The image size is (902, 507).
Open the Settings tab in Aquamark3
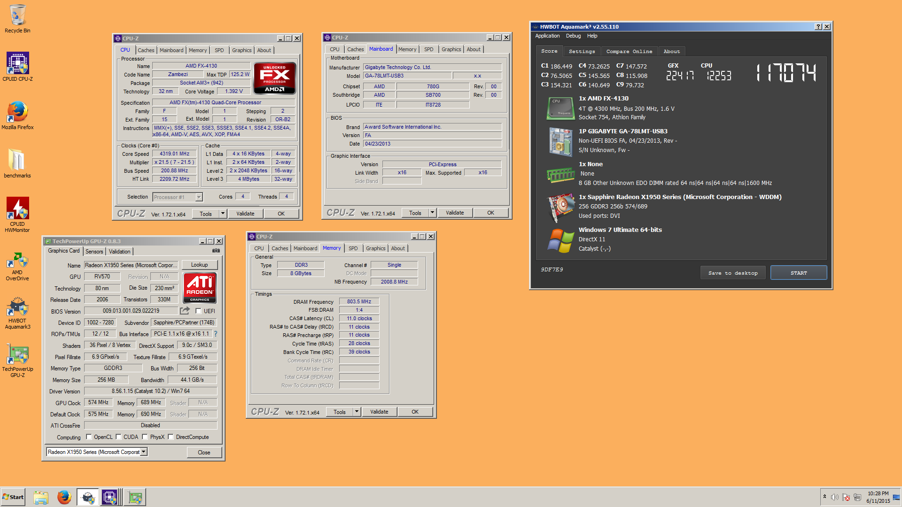pyautogui.click(x=582, y=52)
